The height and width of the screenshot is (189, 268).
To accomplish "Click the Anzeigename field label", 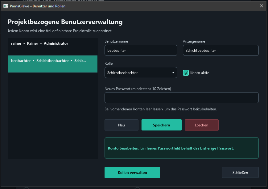I will (194, 41).
